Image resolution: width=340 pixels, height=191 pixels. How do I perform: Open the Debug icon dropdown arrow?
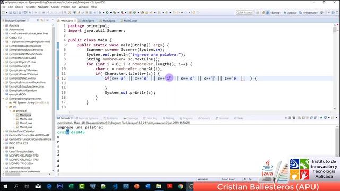point(103,13)
